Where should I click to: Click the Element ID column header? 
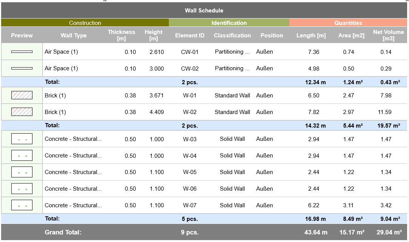[190, 35]
